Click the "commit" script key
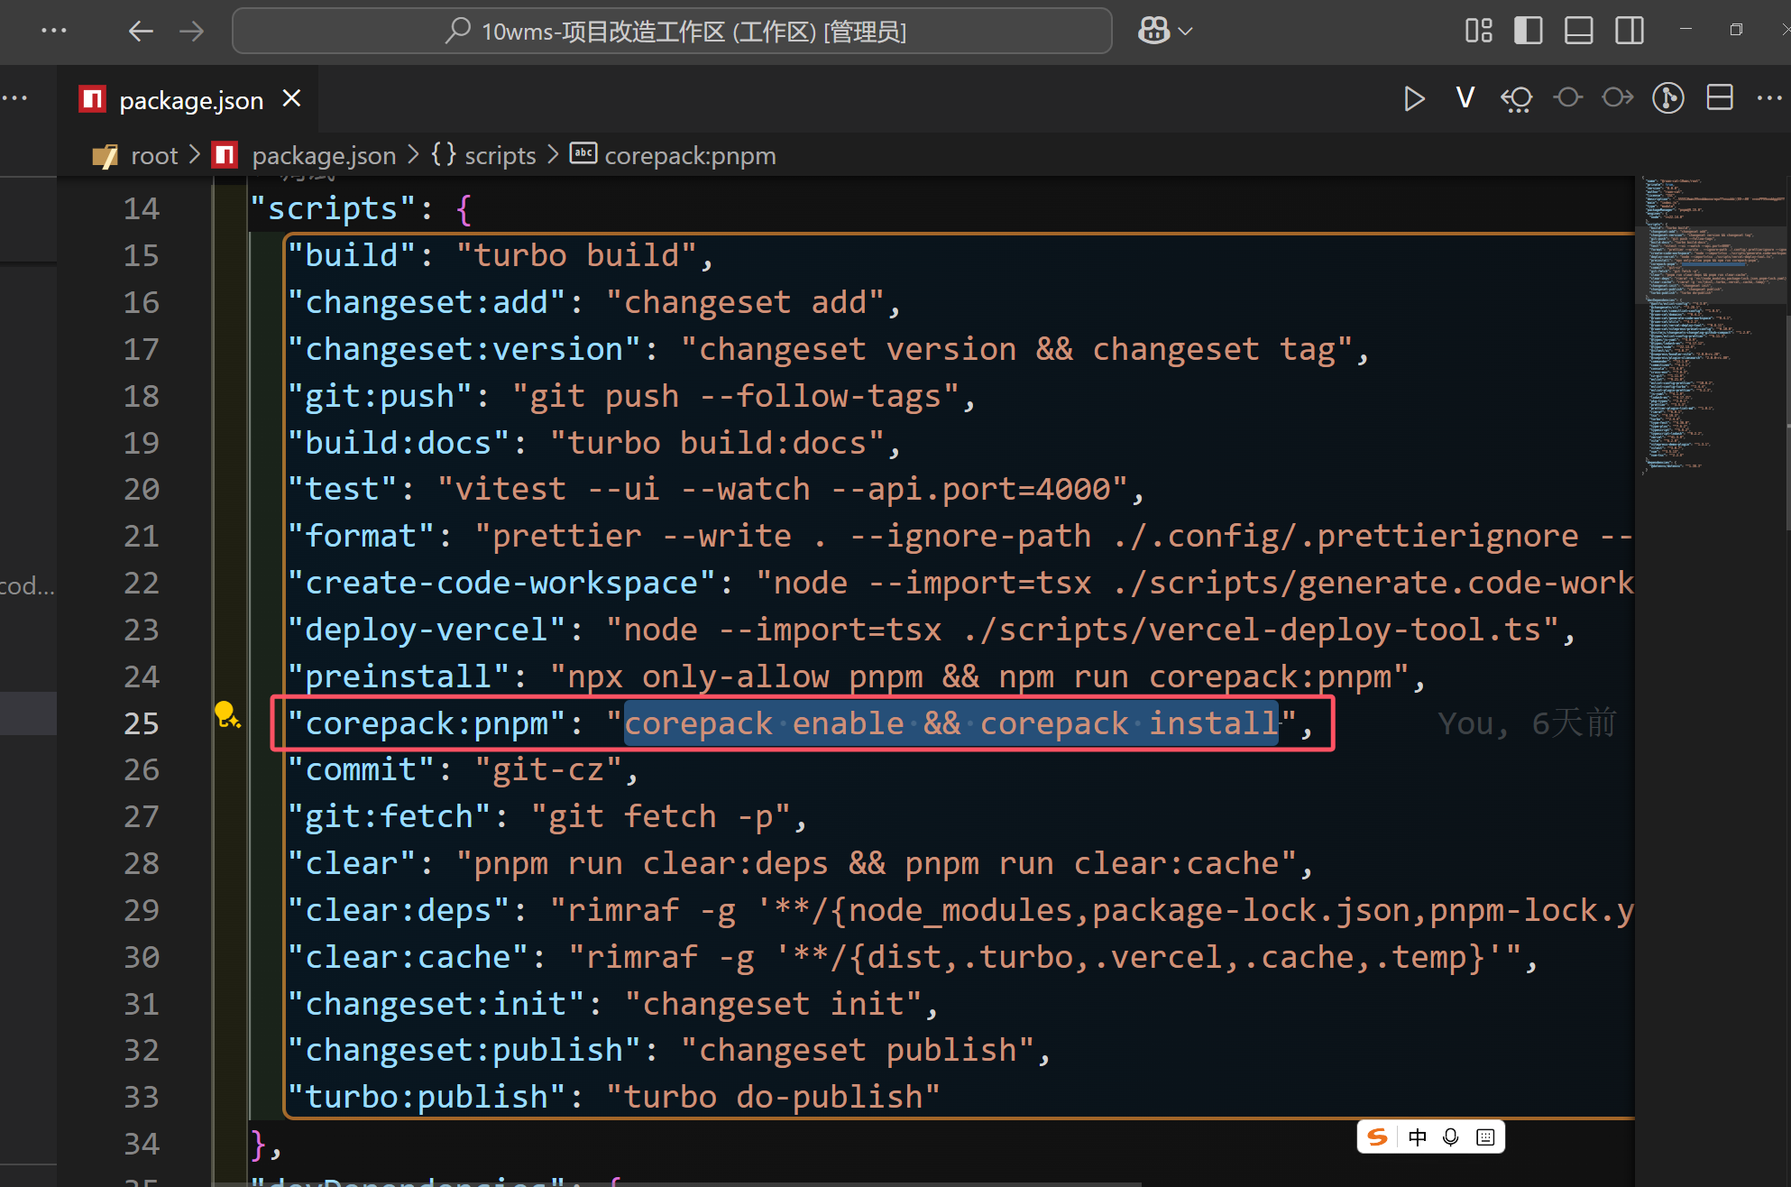The width and height of the screenshot is (1791, 1187). (362, 769)
